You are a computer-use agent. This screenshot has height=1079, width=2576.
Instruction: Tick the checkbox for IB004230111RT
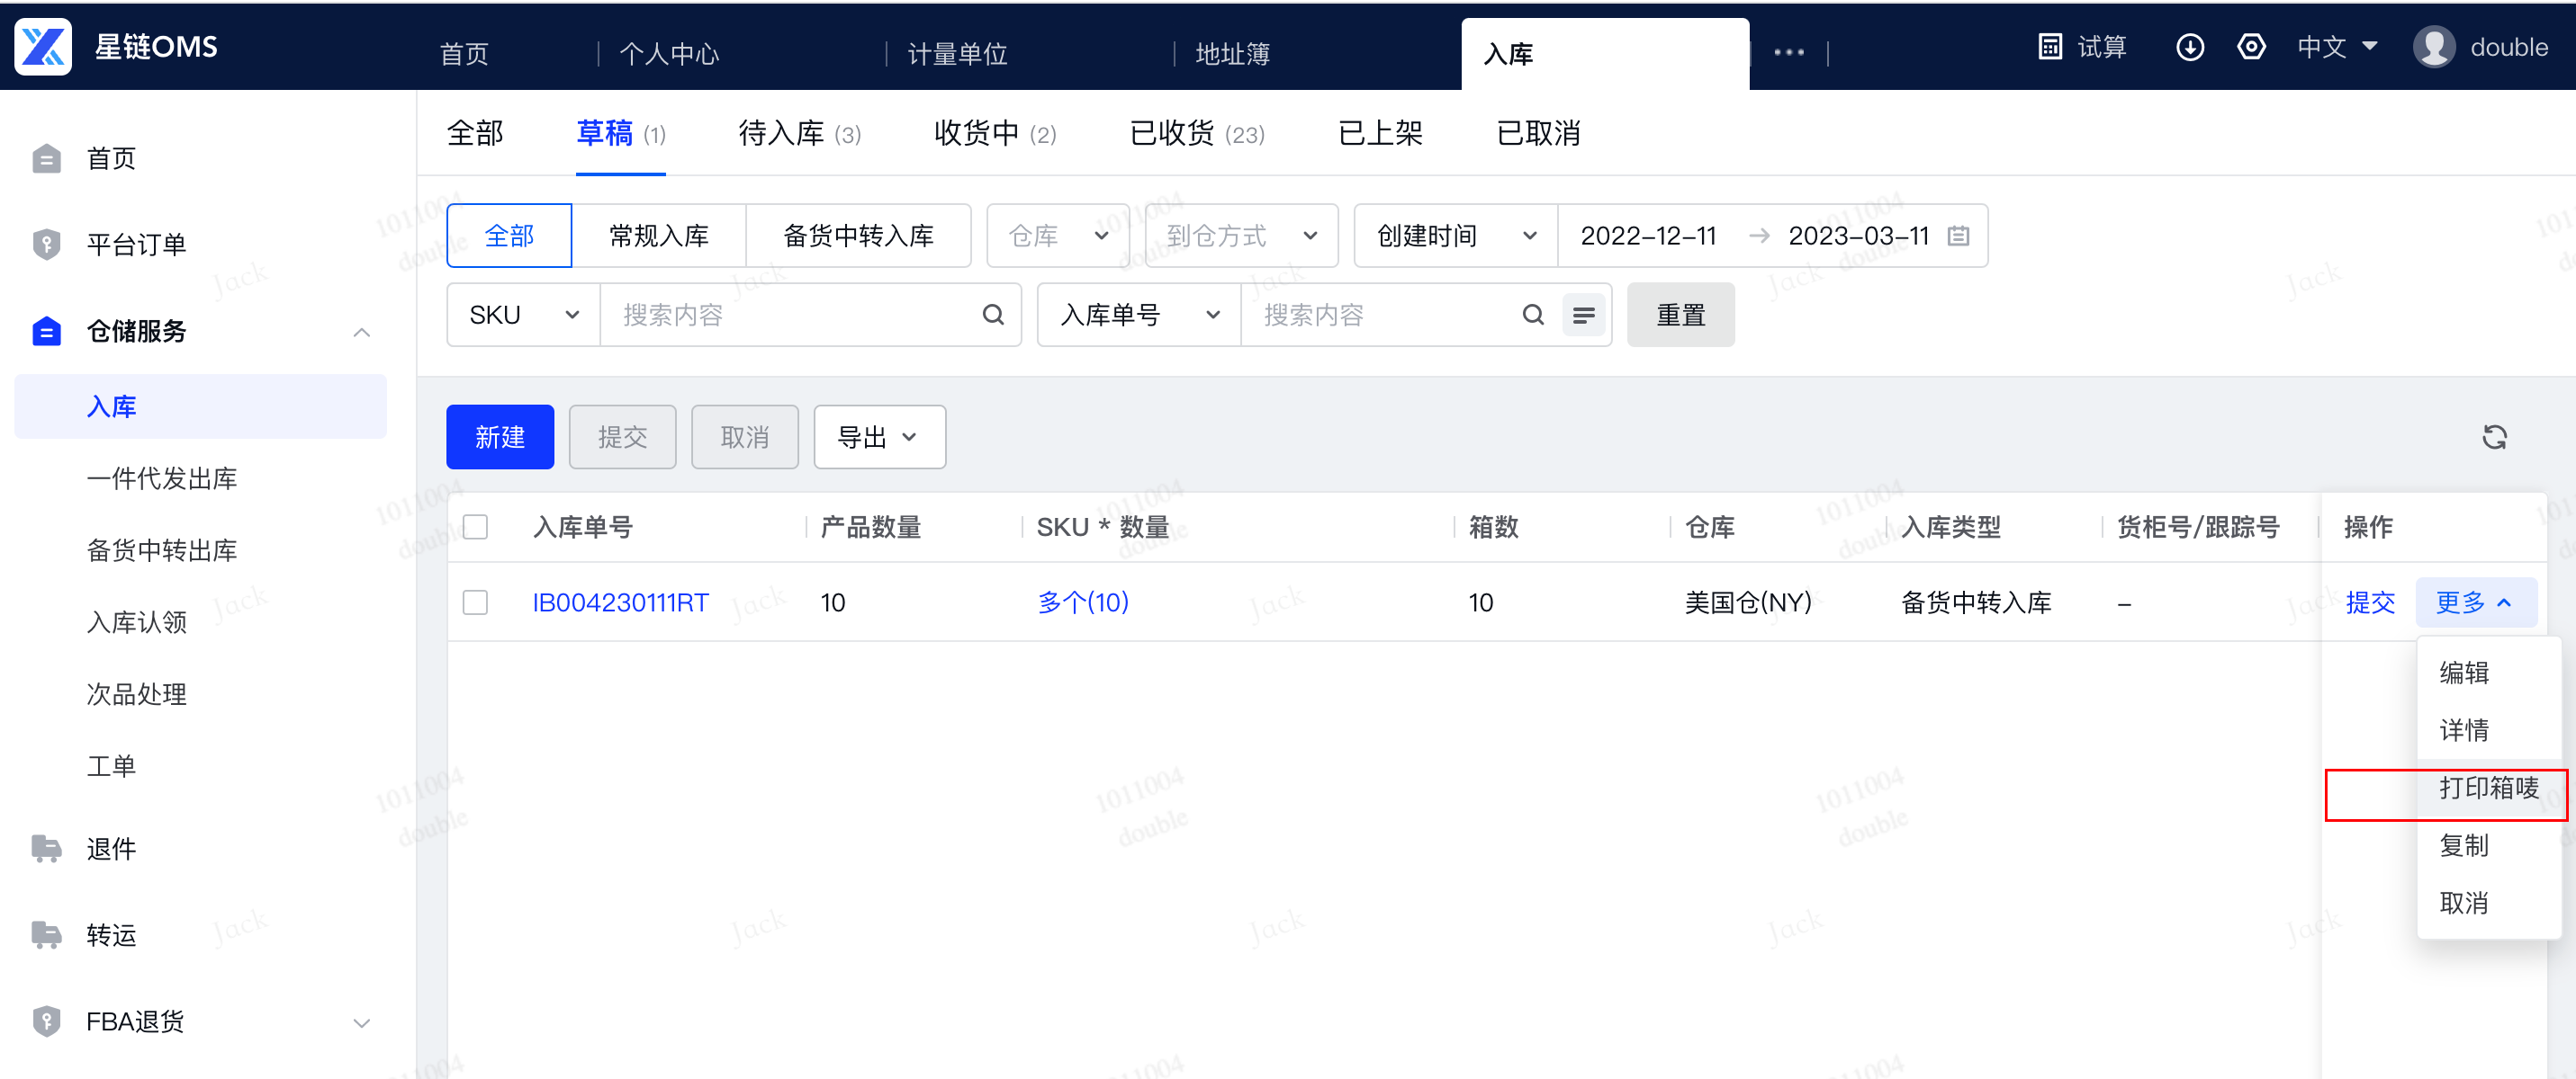click(476, 603)
